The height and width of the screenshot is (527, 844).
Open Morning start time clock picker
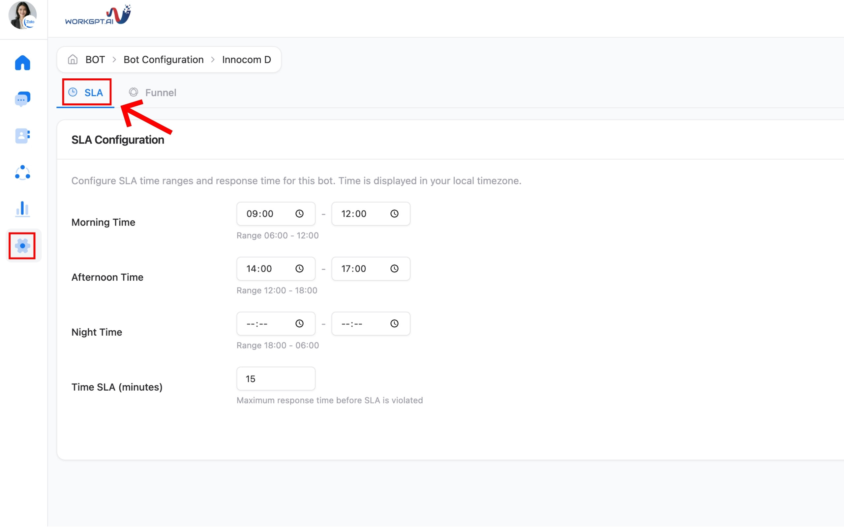(299, 214)
